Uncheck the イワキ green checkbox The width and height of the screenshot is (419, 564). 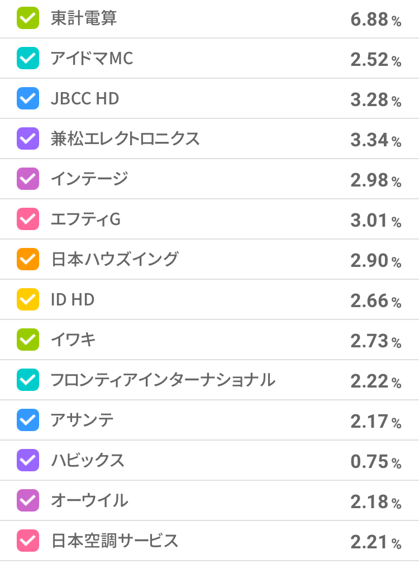28,340
